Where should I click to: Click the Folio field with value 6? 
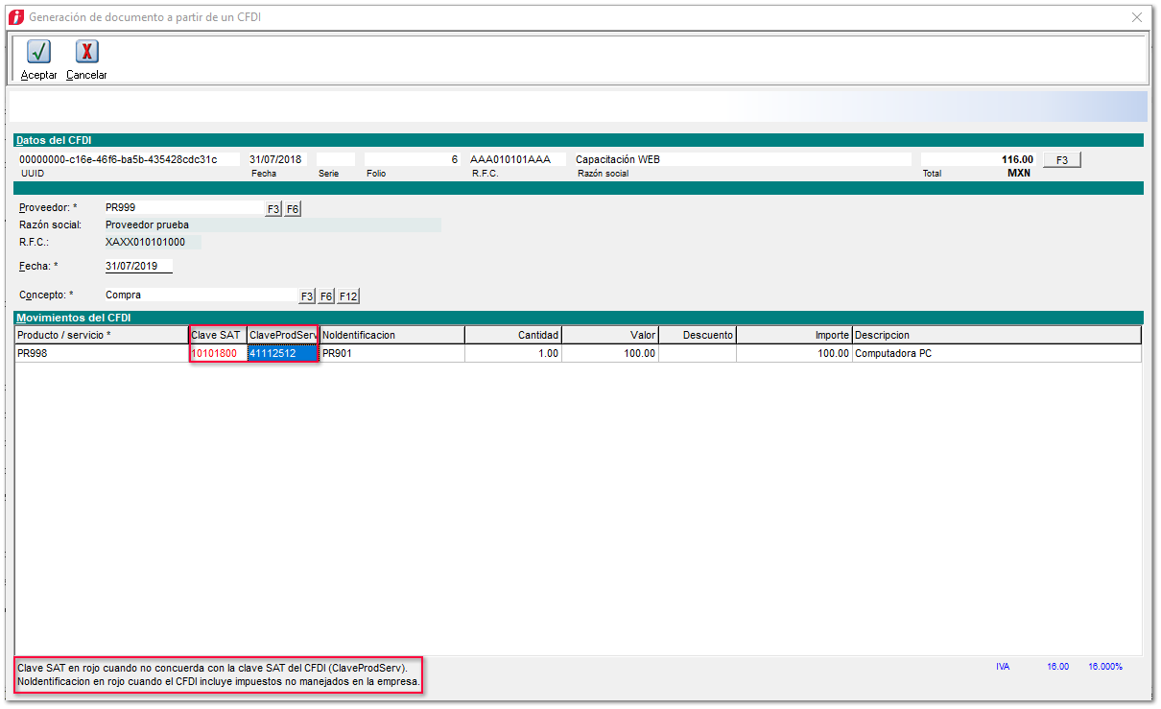pyautogui.click(x=412, y=159)
